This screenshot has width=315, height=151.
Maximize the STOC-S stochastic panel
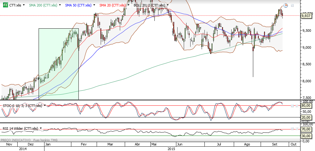click(292, 106)
